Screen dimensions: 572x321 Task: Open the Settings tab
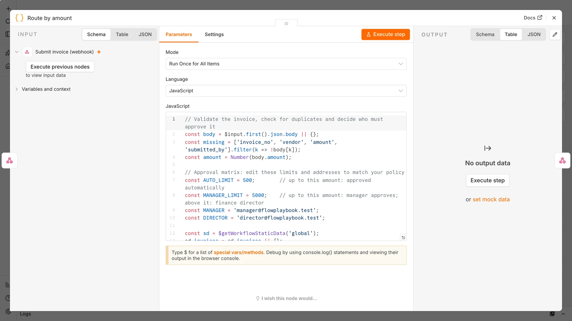[214, 34]
